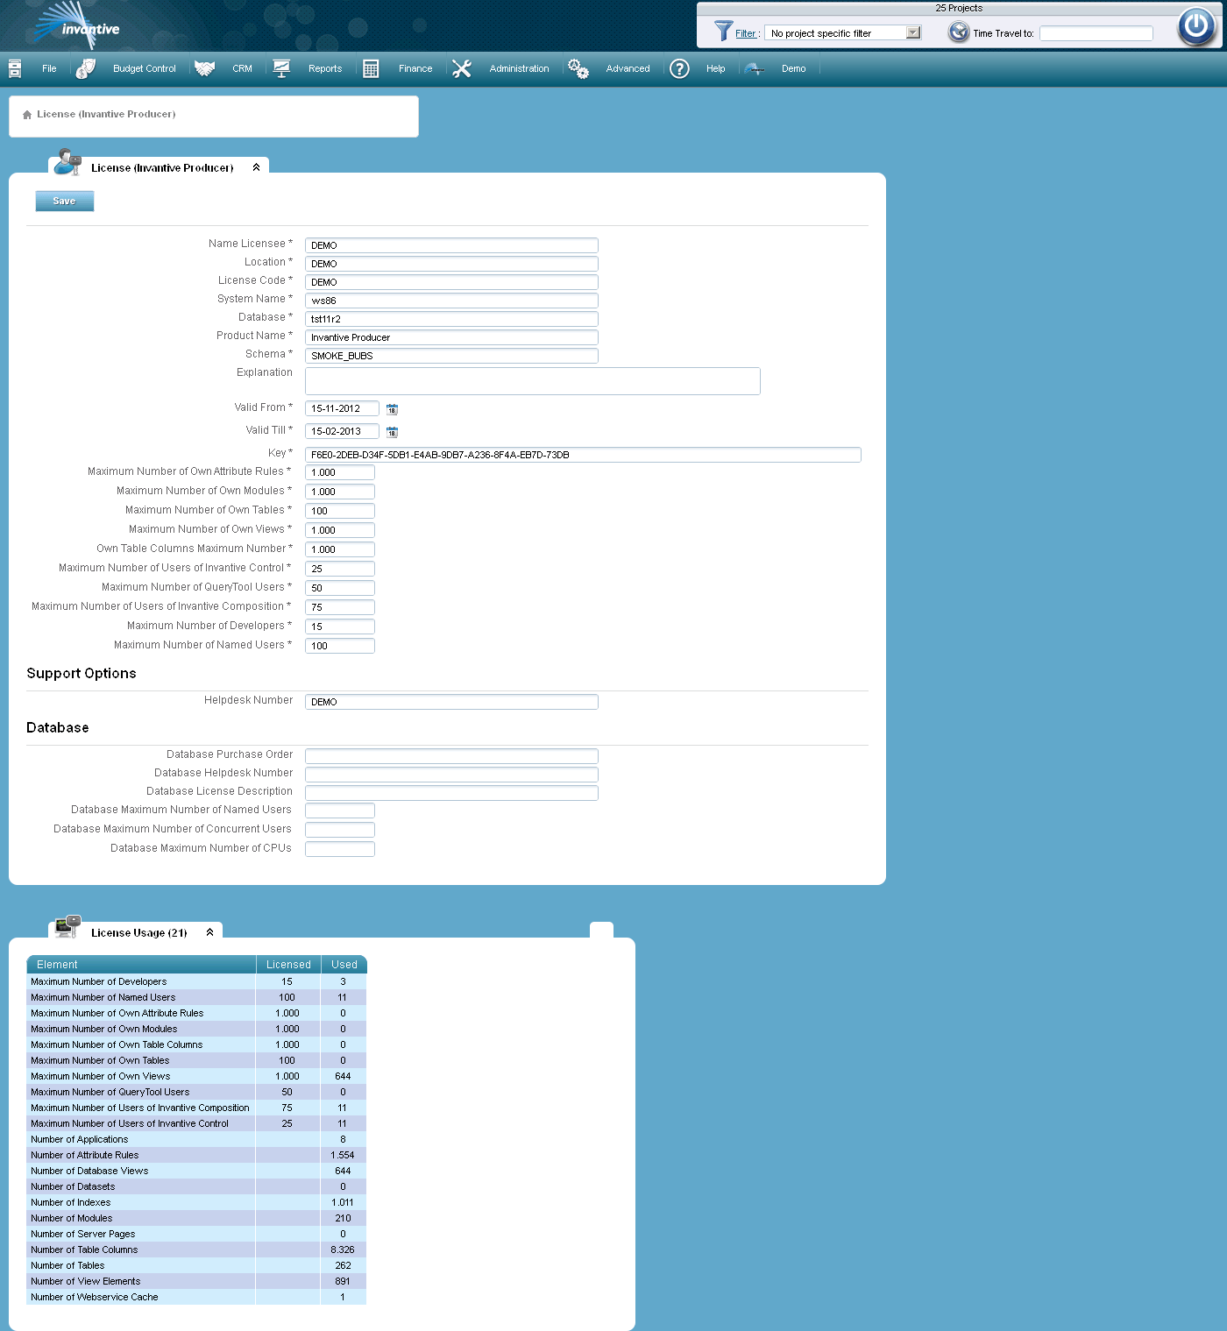Click the Finance calculator icon

371,68
